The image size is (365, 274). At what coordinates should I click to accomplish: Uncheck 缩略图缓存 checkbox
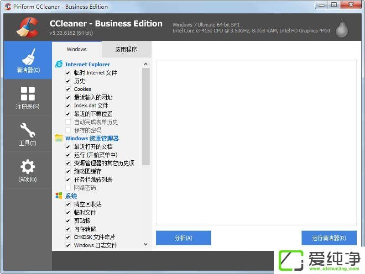click(68, 172)
